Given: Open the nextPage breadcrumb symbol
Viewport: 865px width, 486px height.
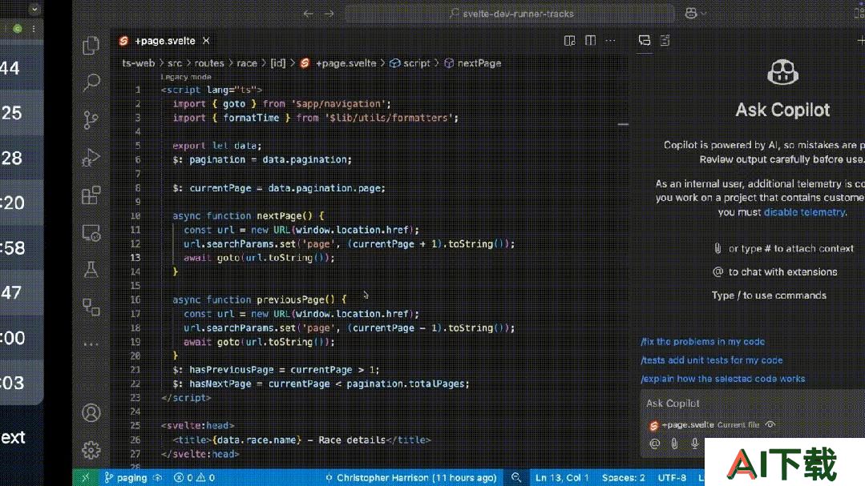Looking at the screenshot, I should click(x=473, y=63).
